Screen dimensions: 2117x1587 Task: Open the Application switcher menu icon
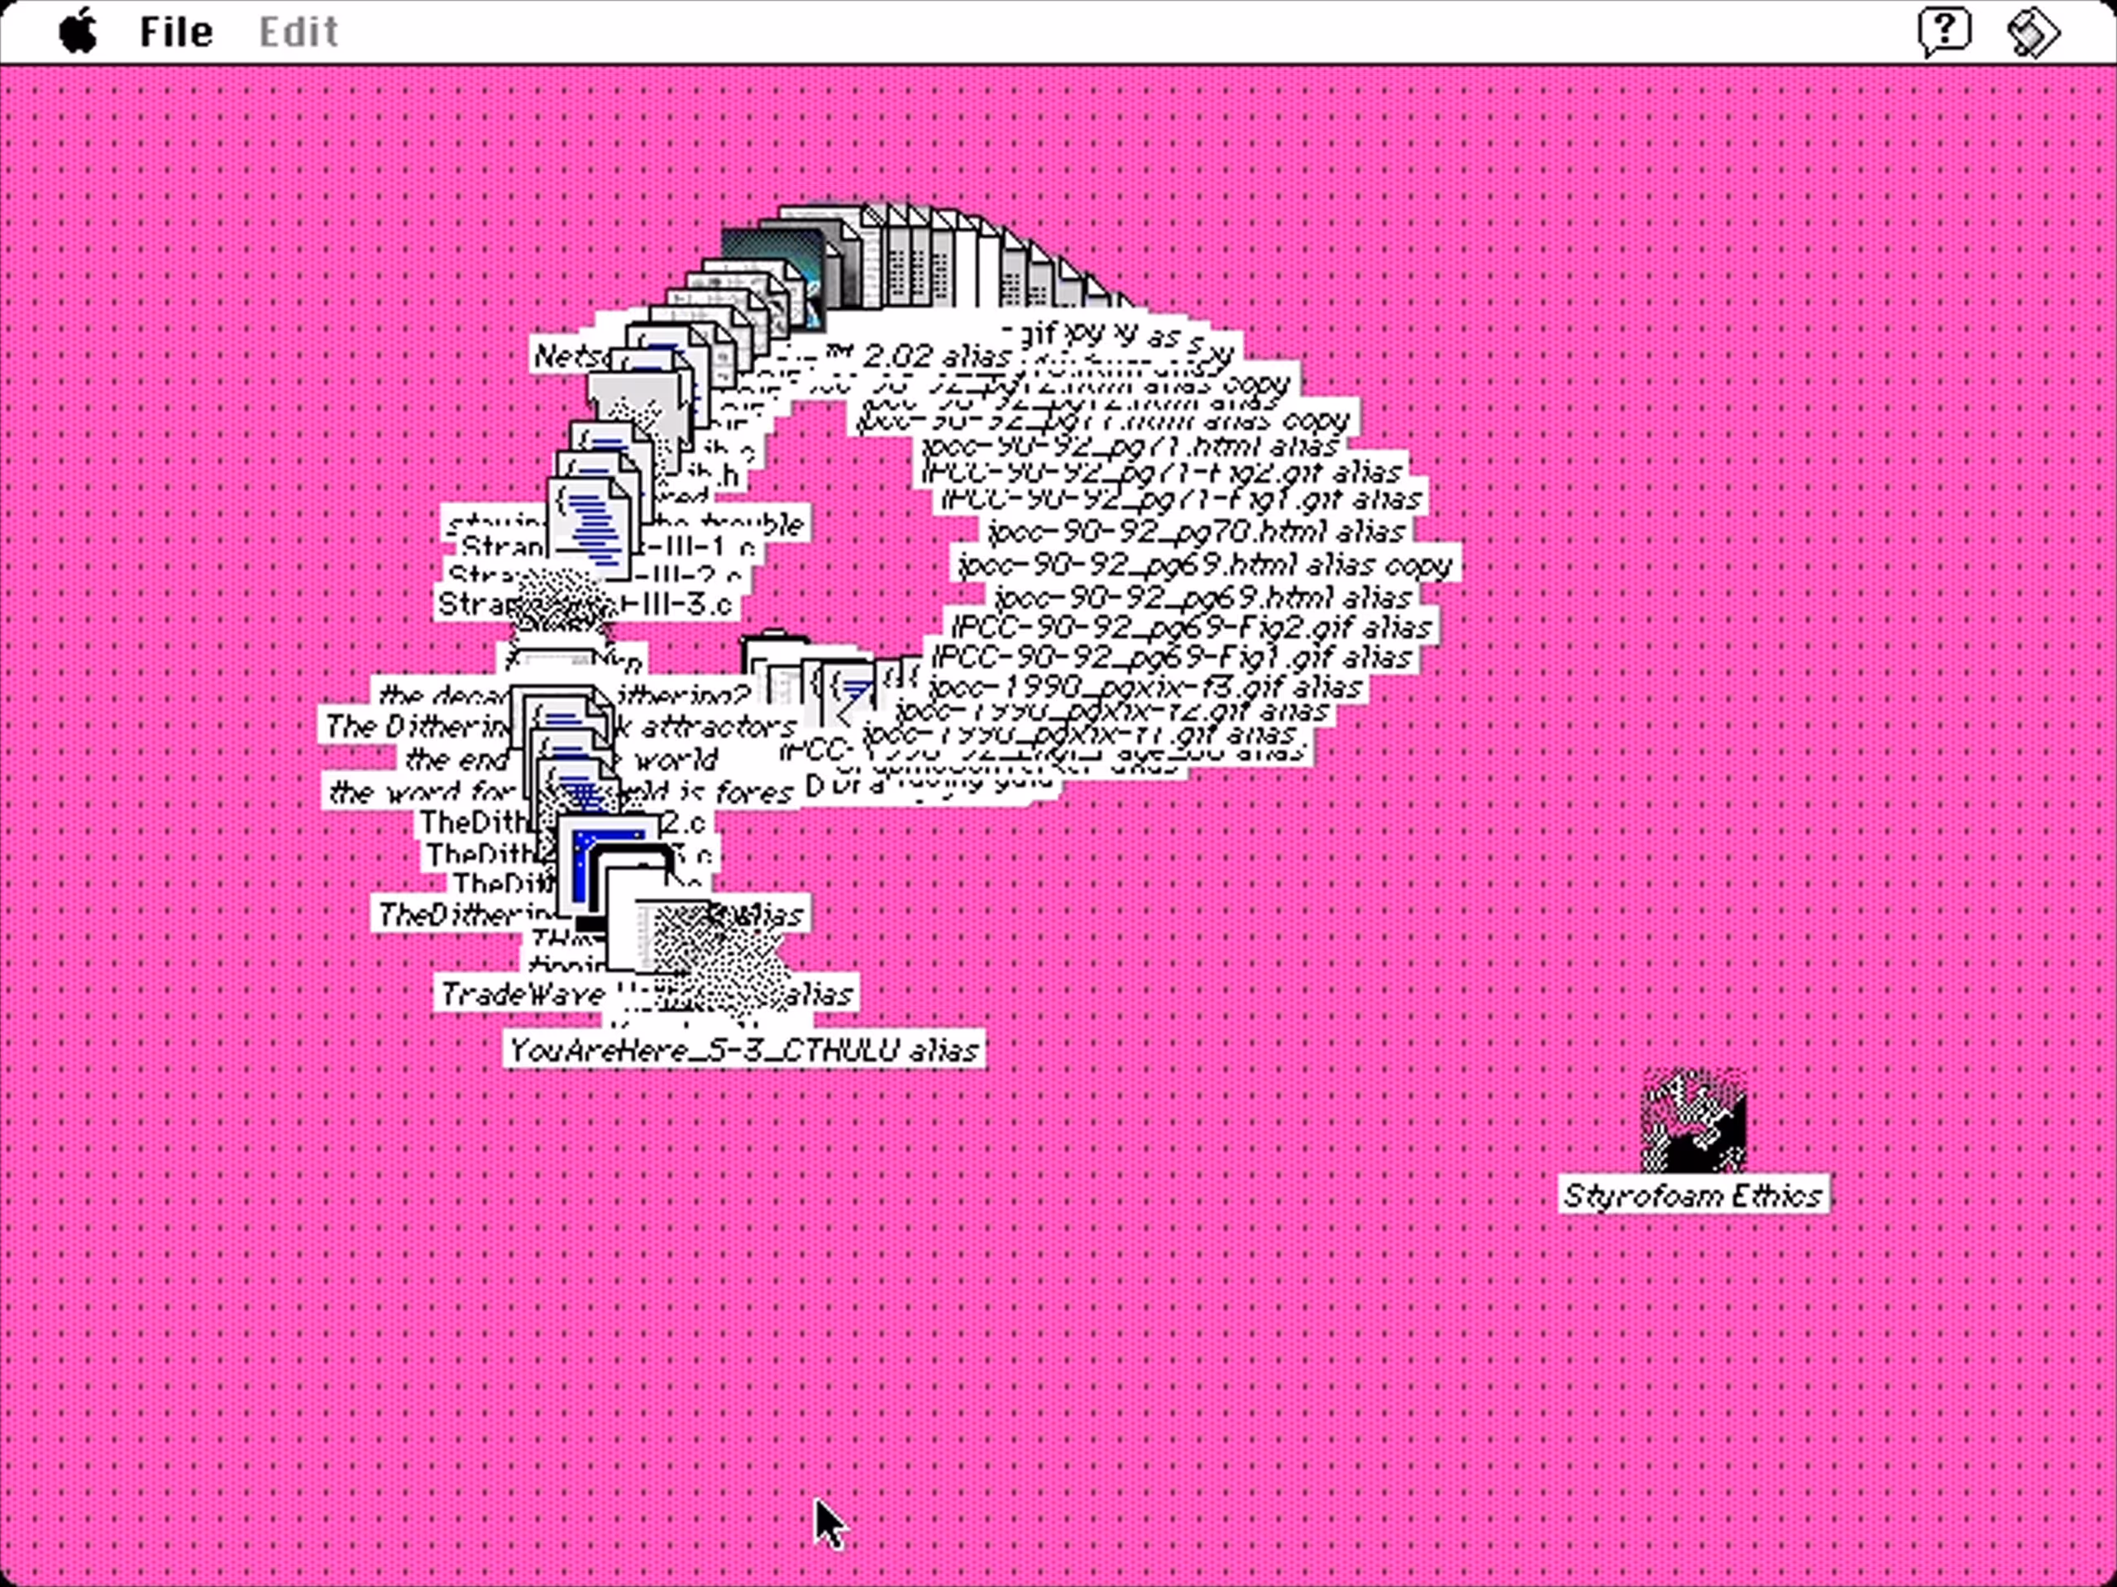pos(2033,31)
